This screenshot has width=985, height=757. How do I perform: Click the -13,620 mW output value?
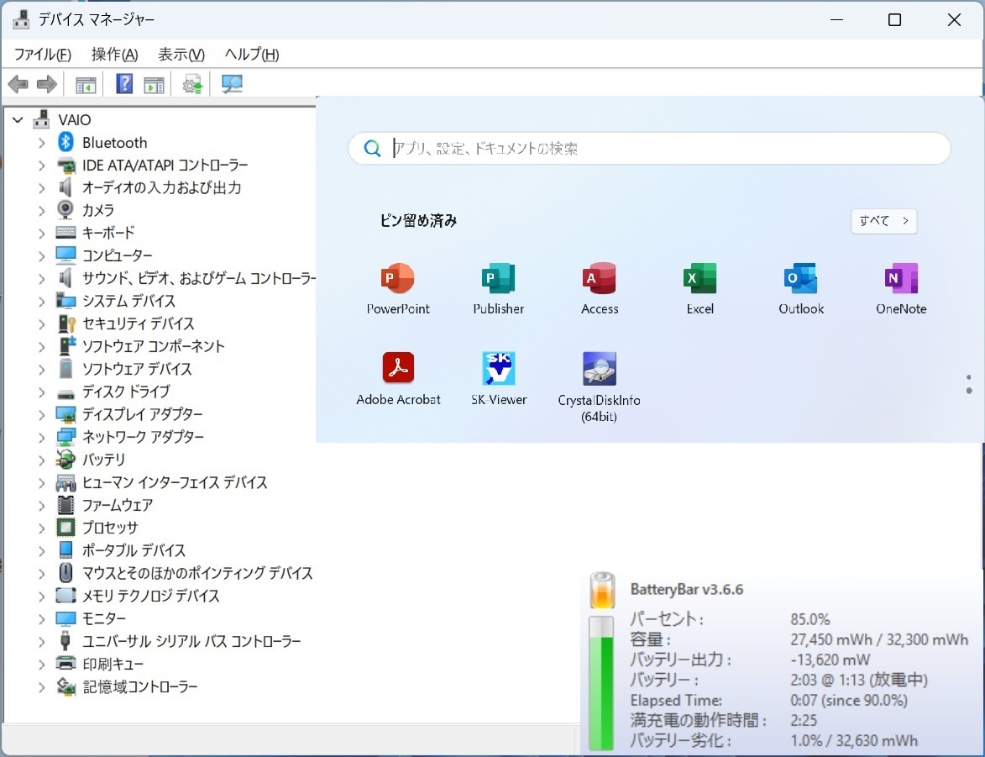click(x=830, y=660)
